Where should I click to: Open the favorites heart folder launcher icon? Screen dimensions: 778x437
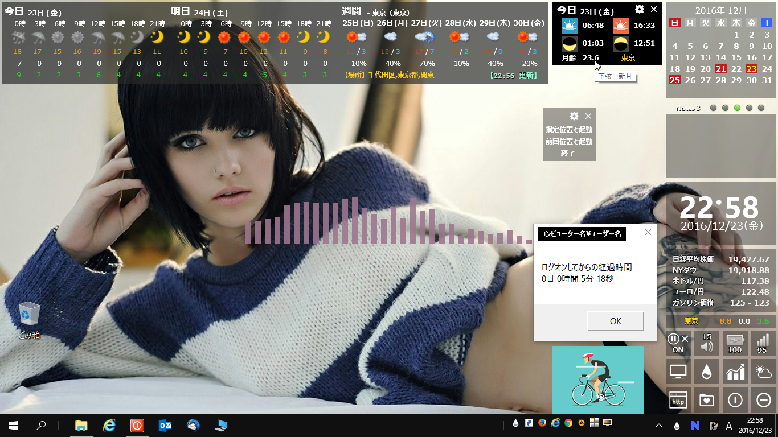pos(706,401)
